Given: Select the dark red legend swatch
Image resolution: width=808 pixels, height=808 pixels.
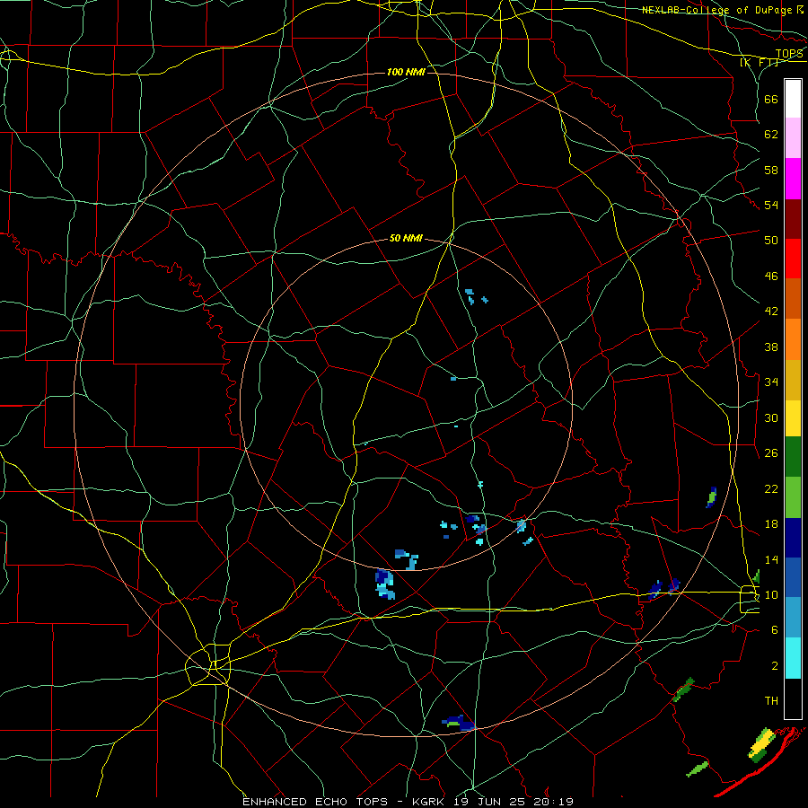Looking at the screenshot, I should (x=793, y=219).
